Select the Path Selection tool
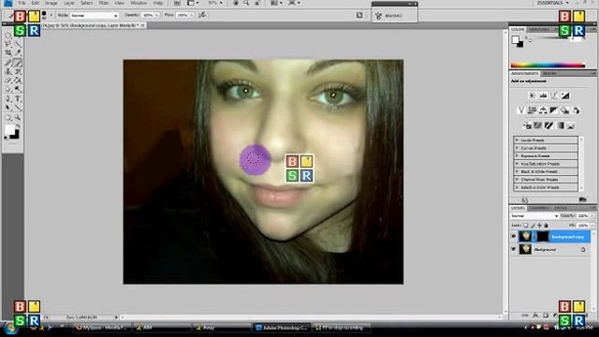599x337 pixels. pyautogui.click(x=7, y=108)
